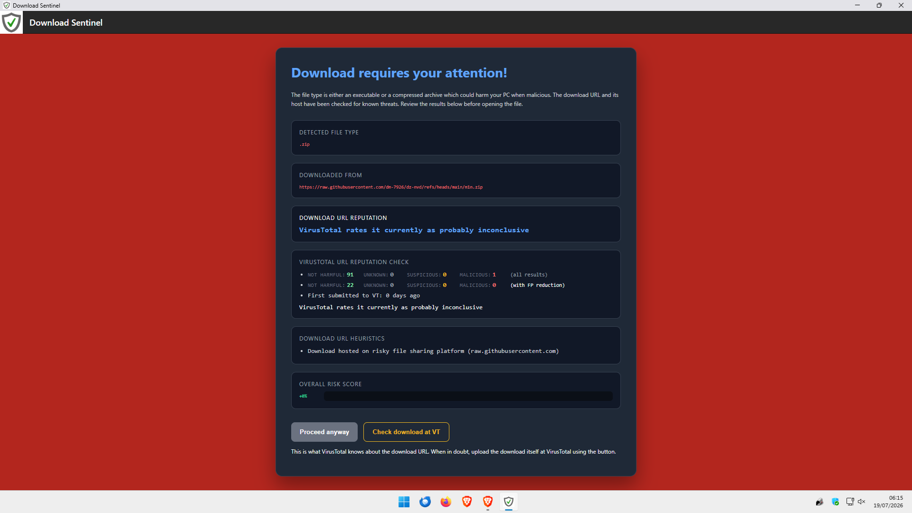
Task: Click 'NOT HARMFUL: 22' in the FP reduction row
Action: 331,285
